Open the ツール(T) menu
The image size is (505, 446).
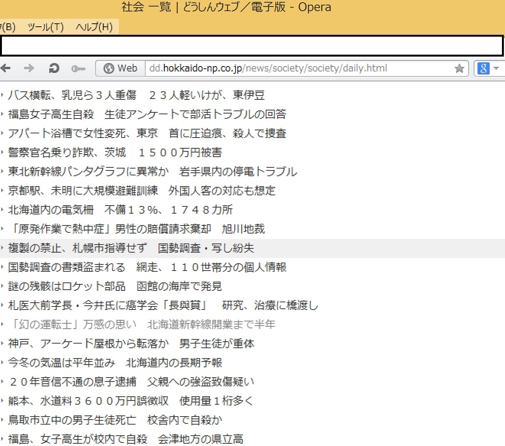pos(46,27)
